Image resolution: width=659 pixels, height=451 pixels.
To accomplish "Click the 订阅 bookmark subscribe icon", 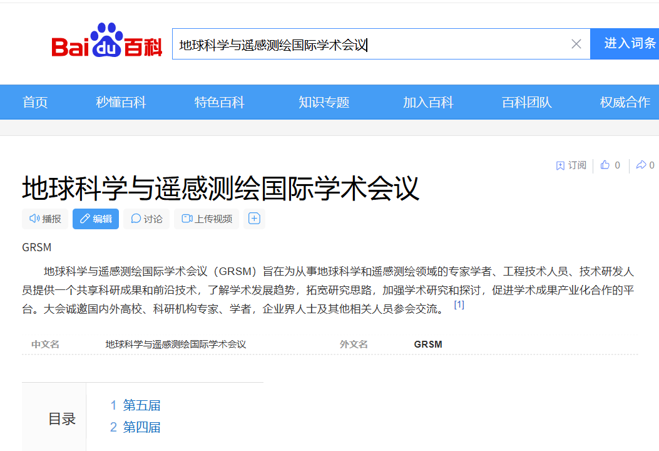I will tap(560, 165).
